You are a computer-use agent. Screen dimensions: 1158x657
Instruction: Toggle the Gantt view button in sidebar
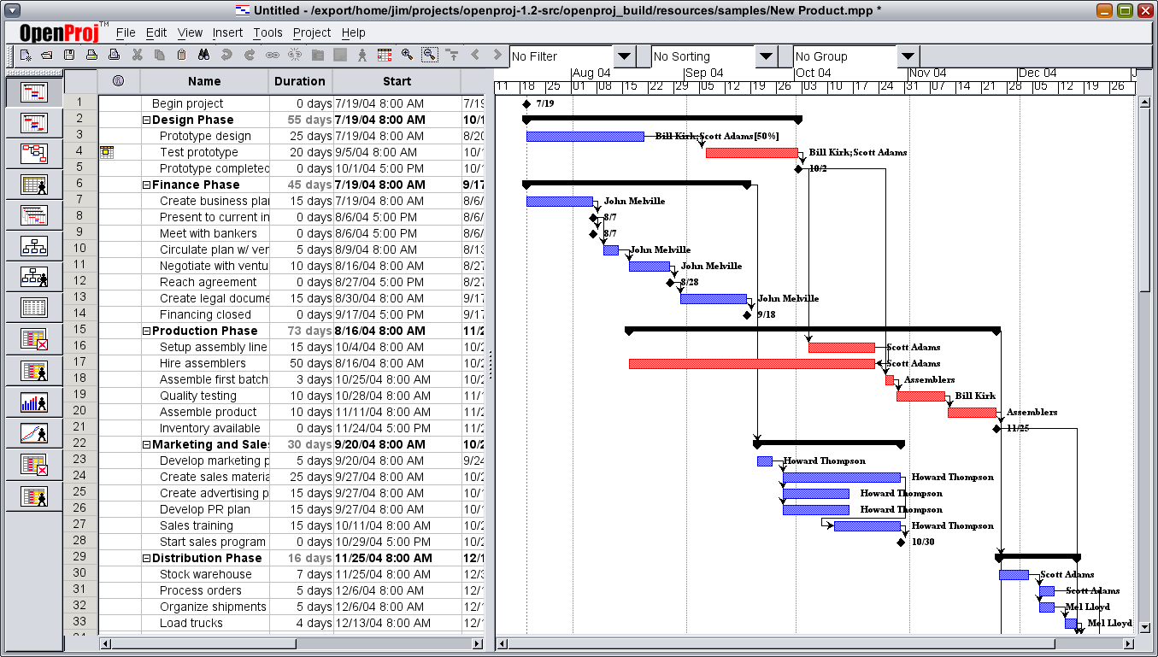tap(34, 92)
